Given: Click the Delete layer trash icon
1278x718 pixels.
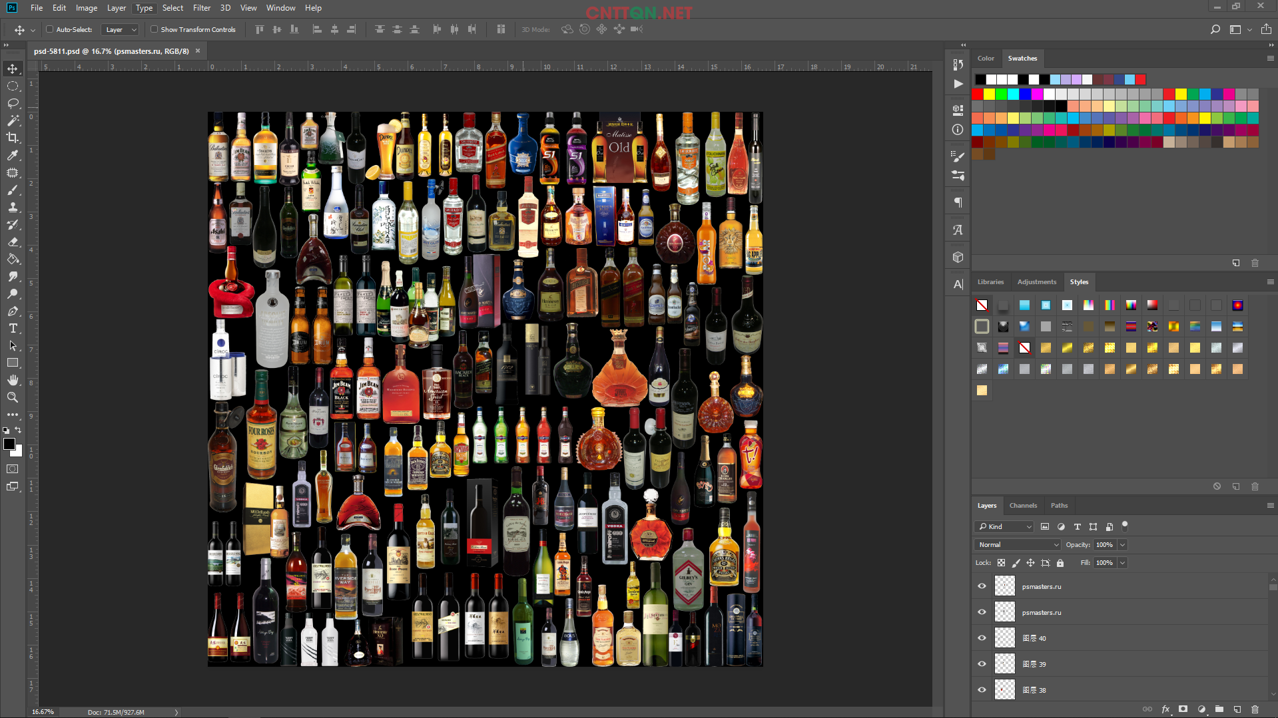Looking at the screenshot, I should coord(1255,709).
